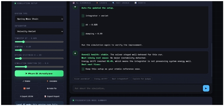Click 'Run the simulation again to verify' text
The width and height of the screenshot is (224, 107).
(112, 45)
